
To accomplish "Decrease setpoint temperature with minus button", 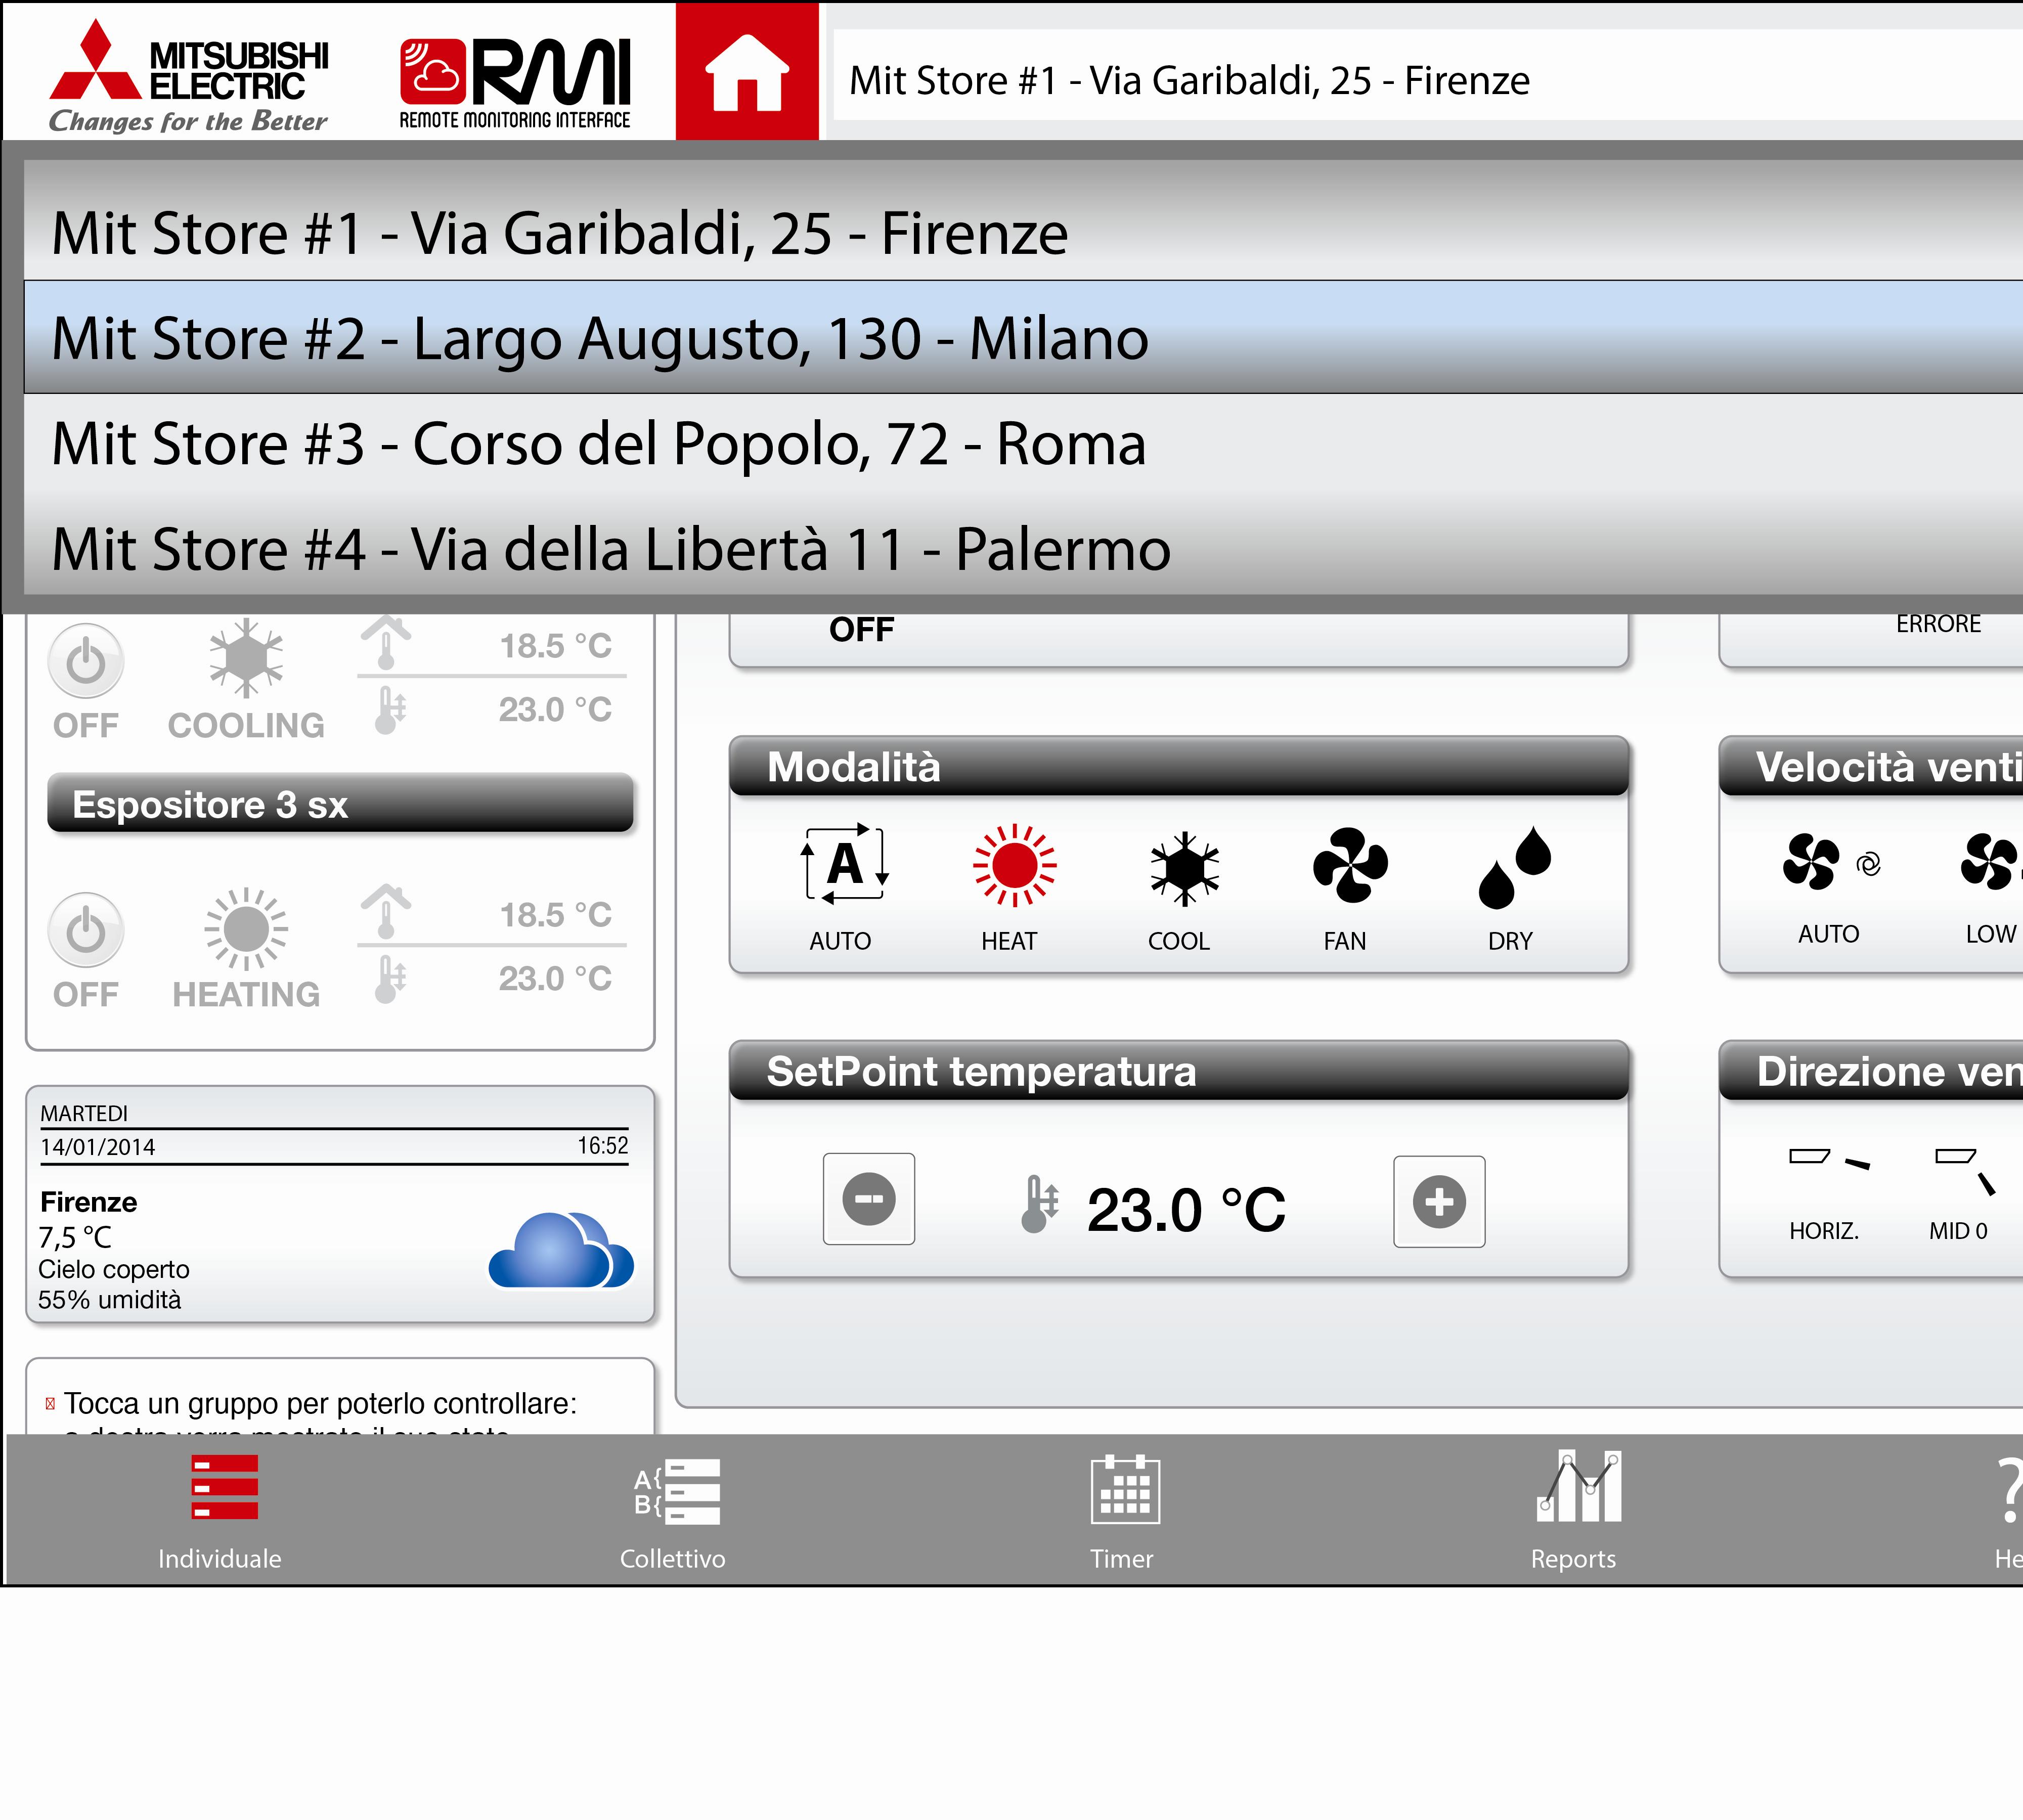I will (x=868, y=1199).
